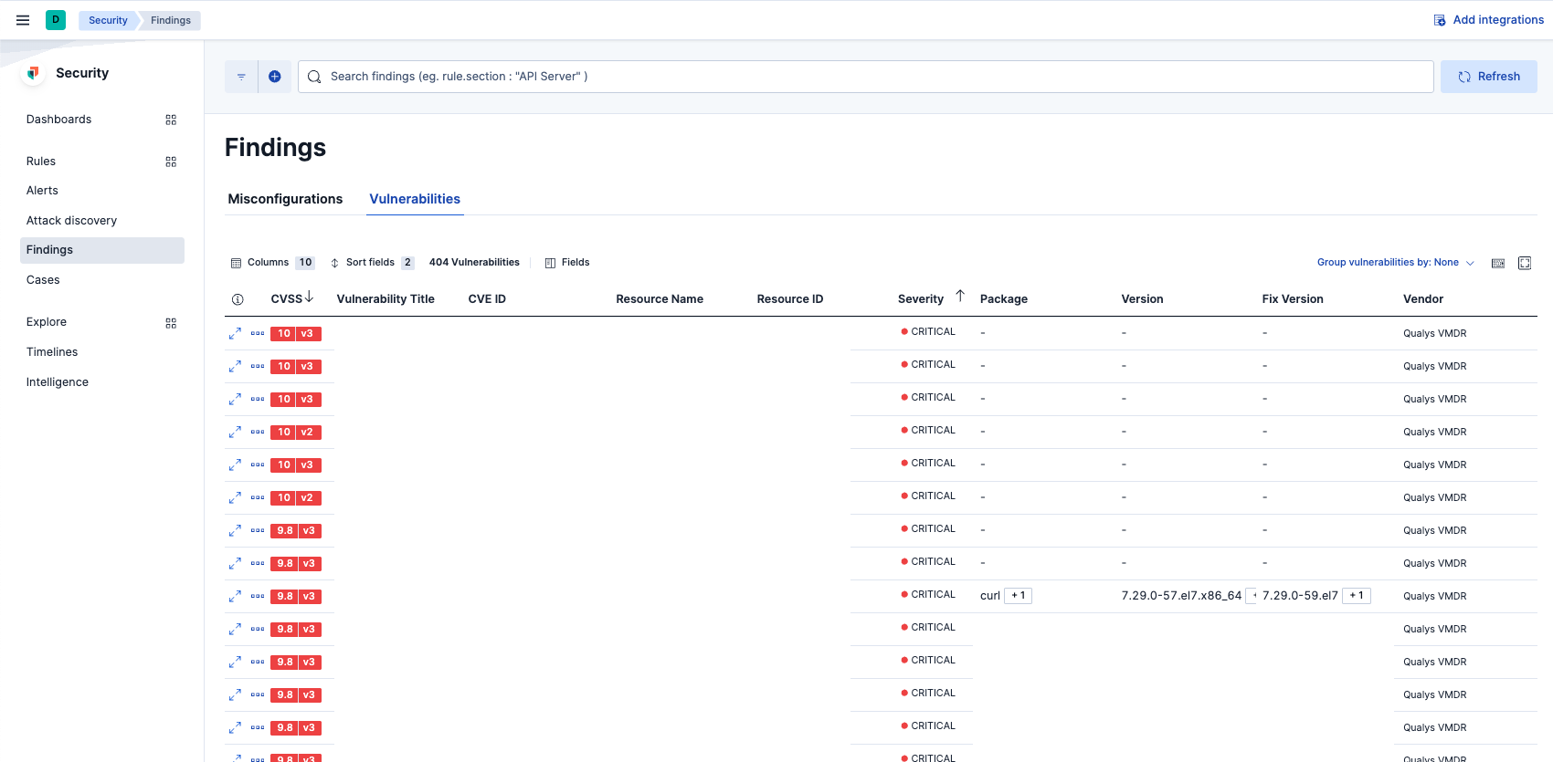Open the hamburger navigation menu
The width and height of the screenshot is (1553, 762).
pos(23,20)
